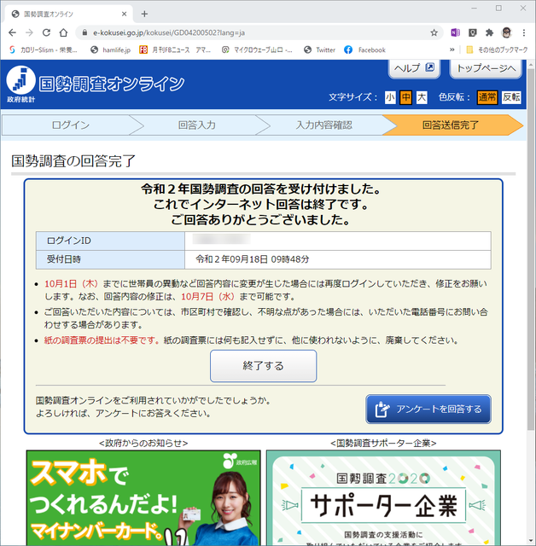Screen dimensions: 536x546
Task: Expand hidden bookmarks with the double chevron
Action: coord(452,49)
